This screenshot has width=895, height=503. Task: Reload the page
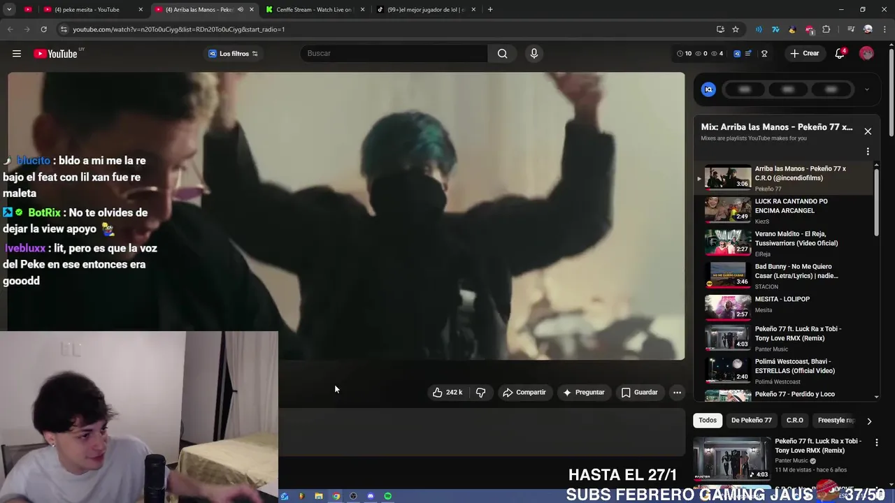43,29
